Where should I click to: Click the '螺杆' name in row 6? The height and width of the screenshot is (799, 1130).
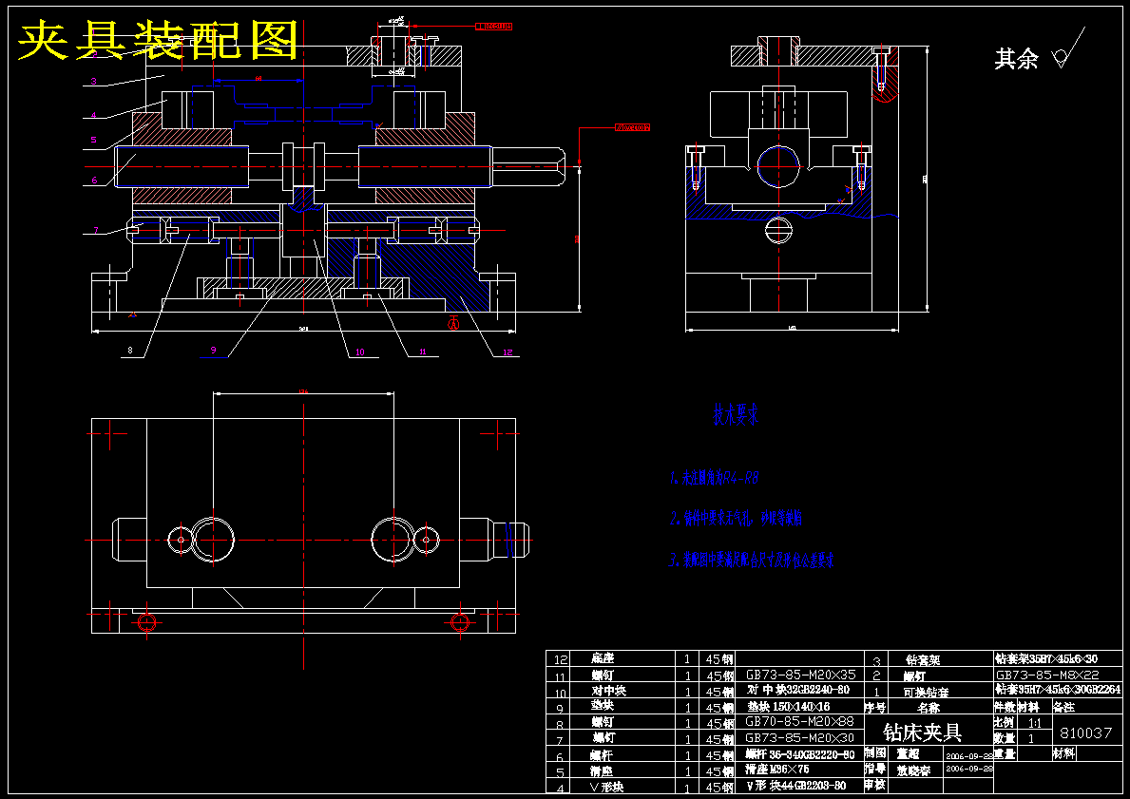point(603,755)
